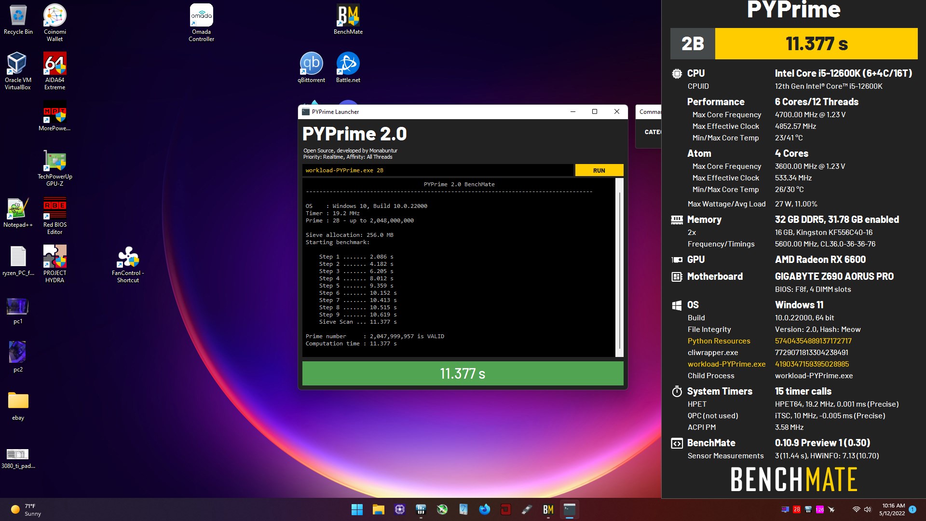The height and width of the screenshot is (521, 926).
Task: Click the workload-PYPrime.exe label in BenchMate panel
Action: 726,364
